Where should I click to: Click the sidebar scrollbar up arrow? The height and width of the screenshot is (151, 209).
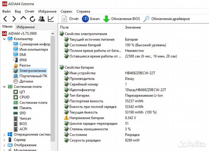pos(53,34)
